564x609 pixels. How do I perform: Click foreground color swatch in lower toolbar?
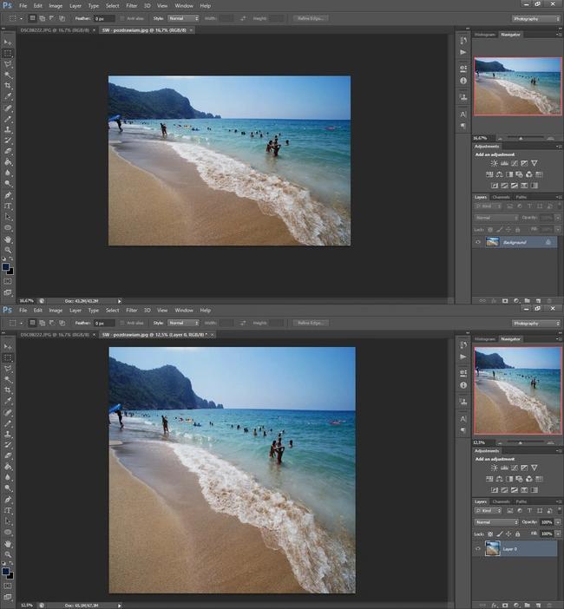5,572
